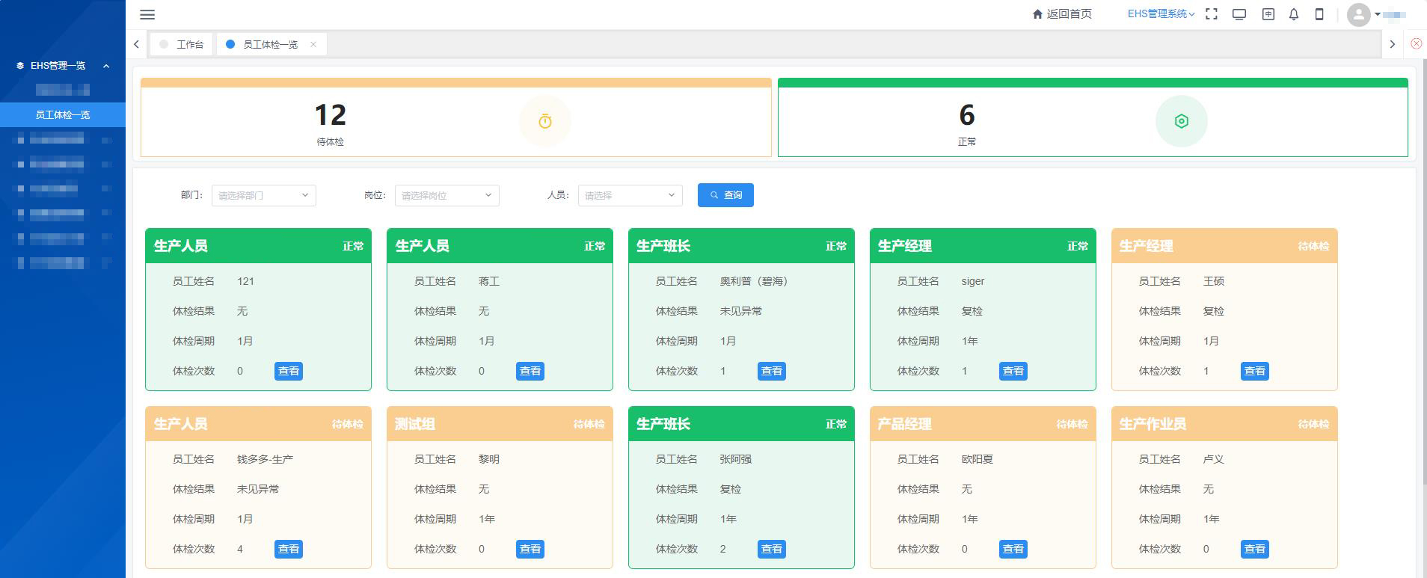The width and height of the screenshot is (1427, 578).
Task: Click the mobile phone icon in header
Action: (1319, 14)
